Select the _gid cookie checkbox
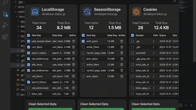The height and width of the screenshot is (110, 196). point(133,47)
